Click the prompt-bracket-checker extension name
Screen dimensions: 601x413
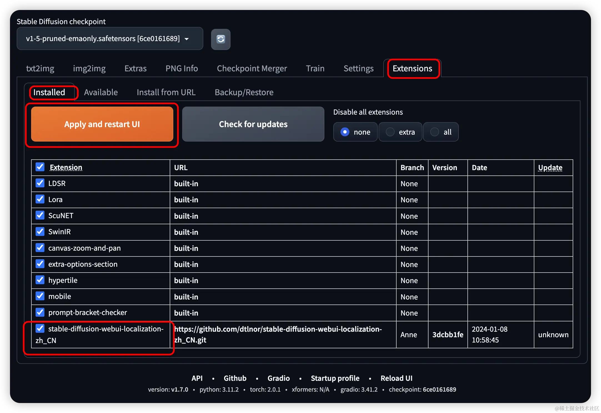click(87, 313)
